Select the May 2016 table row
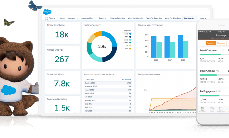The image size is (229, 138). pos(108,111)
